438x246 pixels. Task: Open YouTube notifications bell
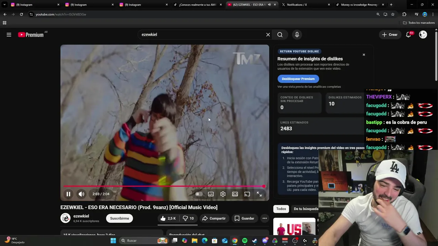pos(408,35)
